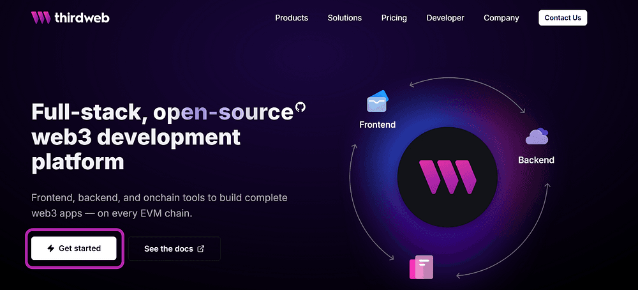This screenshot has width=638, height=290.
Task: Click the Frontend label in diagram
Action: click(378, 125)
